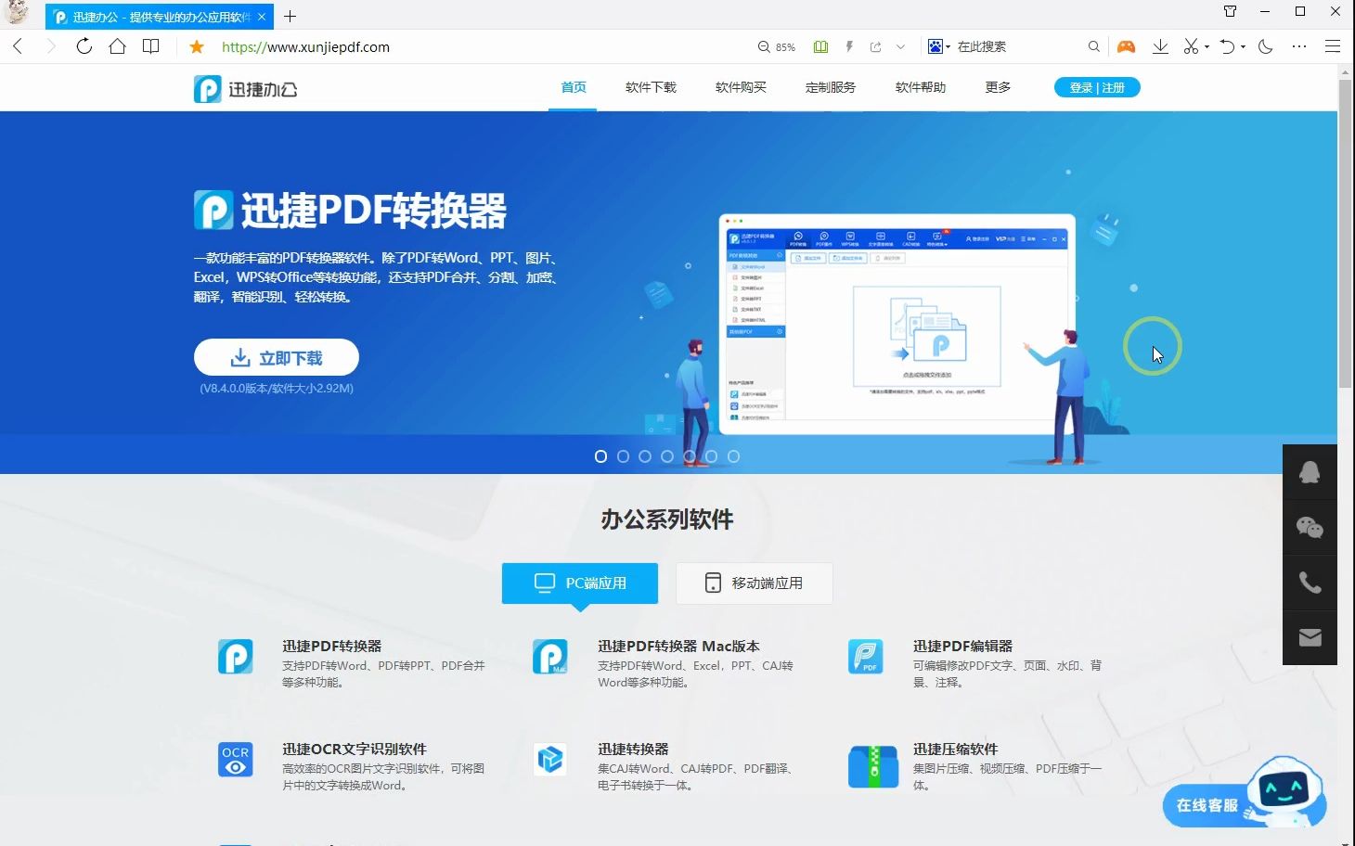The height and width of the screenshot is (846, 1355).
Task: Open the orange game controller icon
Action: click(x=1126, y=46)
